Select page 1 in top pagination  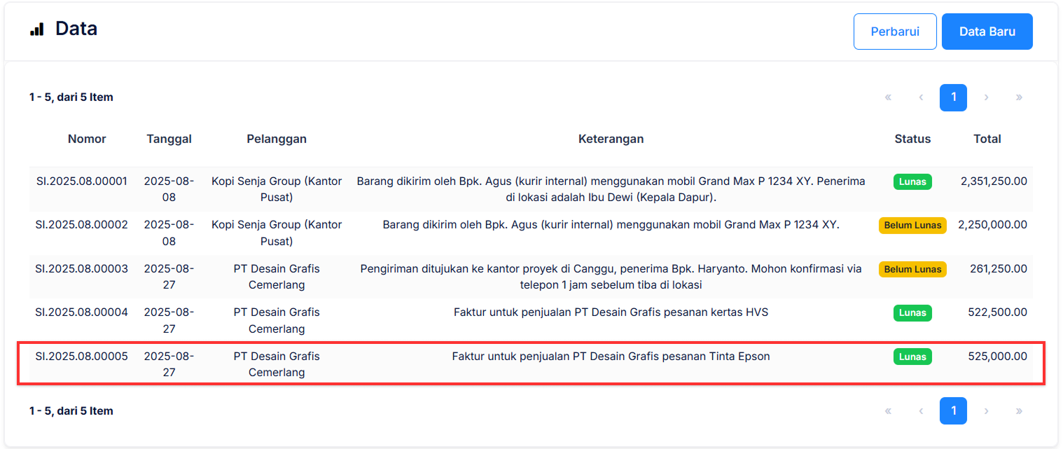(x=953, y=97)
